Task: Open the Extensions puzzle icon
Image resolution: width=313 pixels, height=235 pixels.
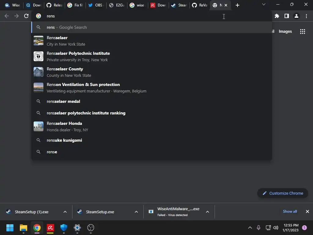Action: pos(277,16)
